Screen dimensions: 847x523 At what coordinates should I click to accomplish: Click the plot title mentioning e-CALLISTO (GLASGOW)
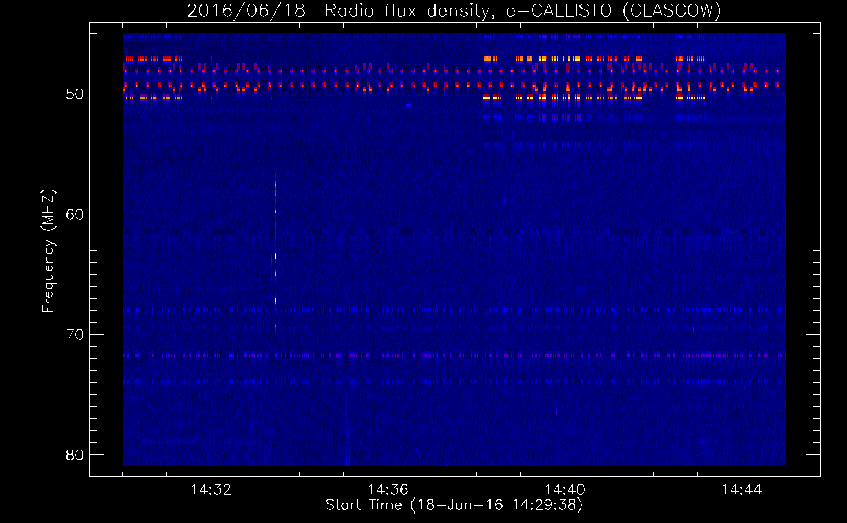[454, 10]
